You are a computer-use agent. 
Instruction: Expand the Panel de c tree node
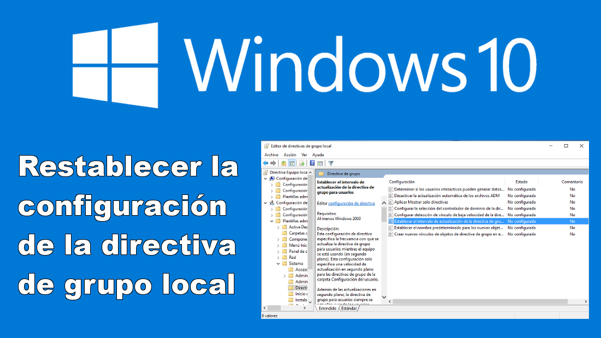point(278,251)
